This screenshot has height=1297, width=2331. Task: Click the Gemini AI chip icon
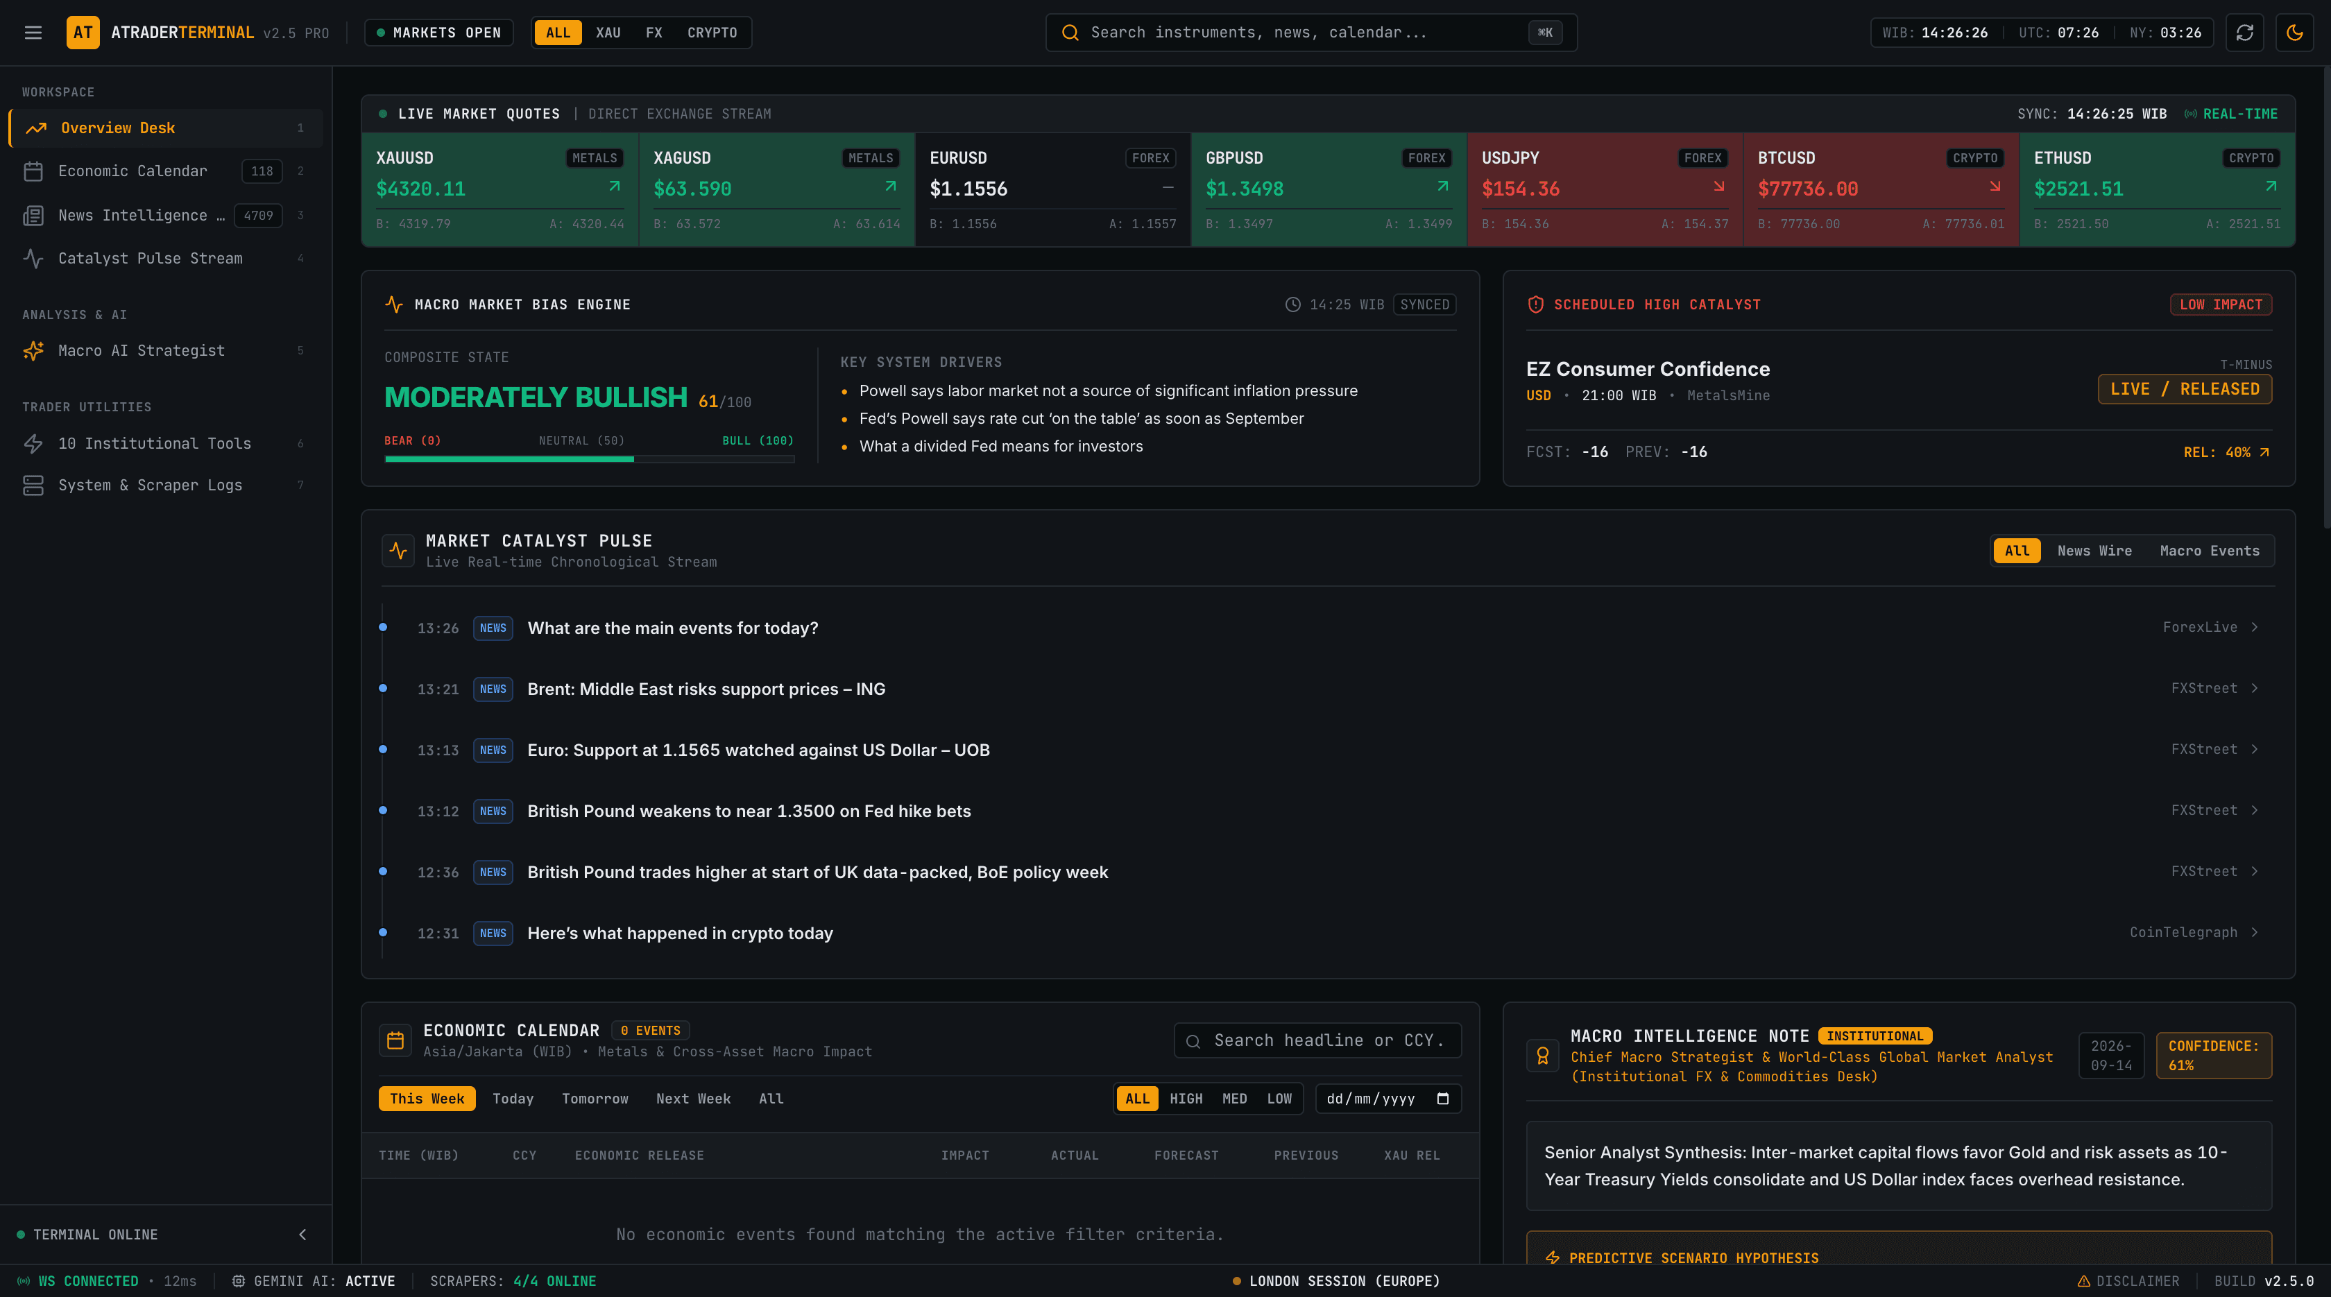pyautogui.click(x=239, y=1282)
